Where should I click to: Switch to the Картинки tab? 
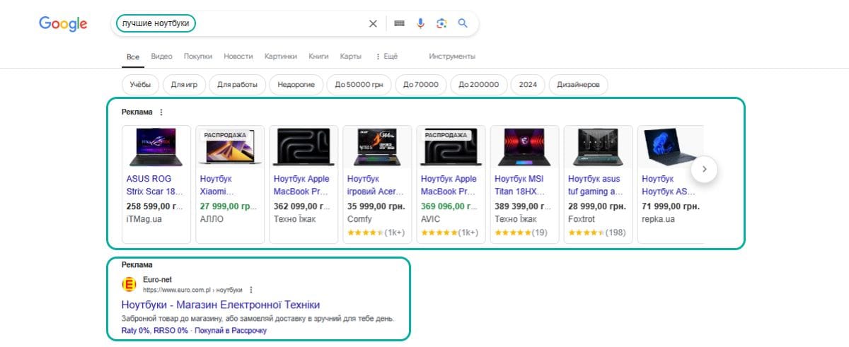tap(281, 57)
